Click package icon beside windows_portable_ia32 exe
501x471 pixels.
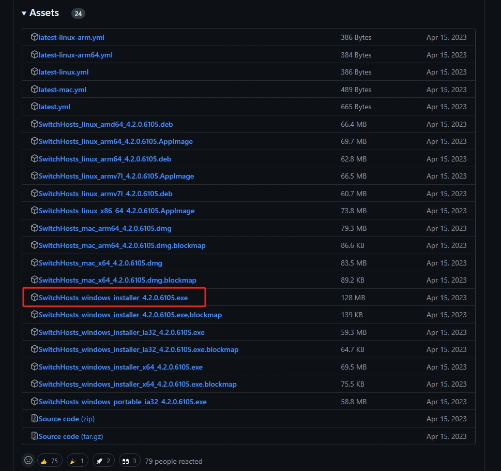coord(35,401)
